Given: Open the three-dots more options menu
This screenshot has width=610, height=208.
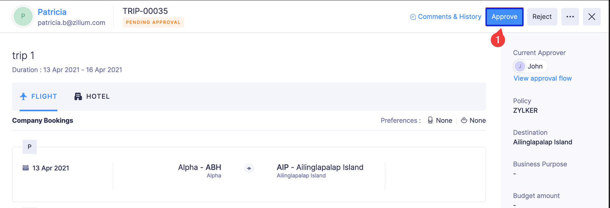Looking at the screenshot, I should pos(570,17).
